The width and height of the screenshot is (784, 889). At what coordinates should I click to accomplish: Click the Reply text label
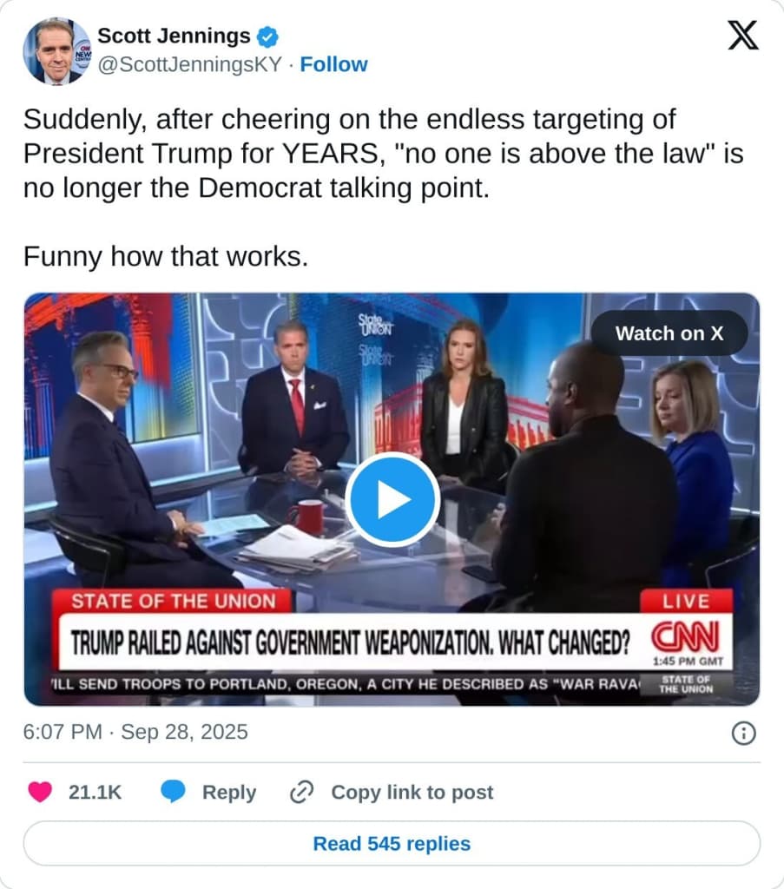(x=228, y=792)
